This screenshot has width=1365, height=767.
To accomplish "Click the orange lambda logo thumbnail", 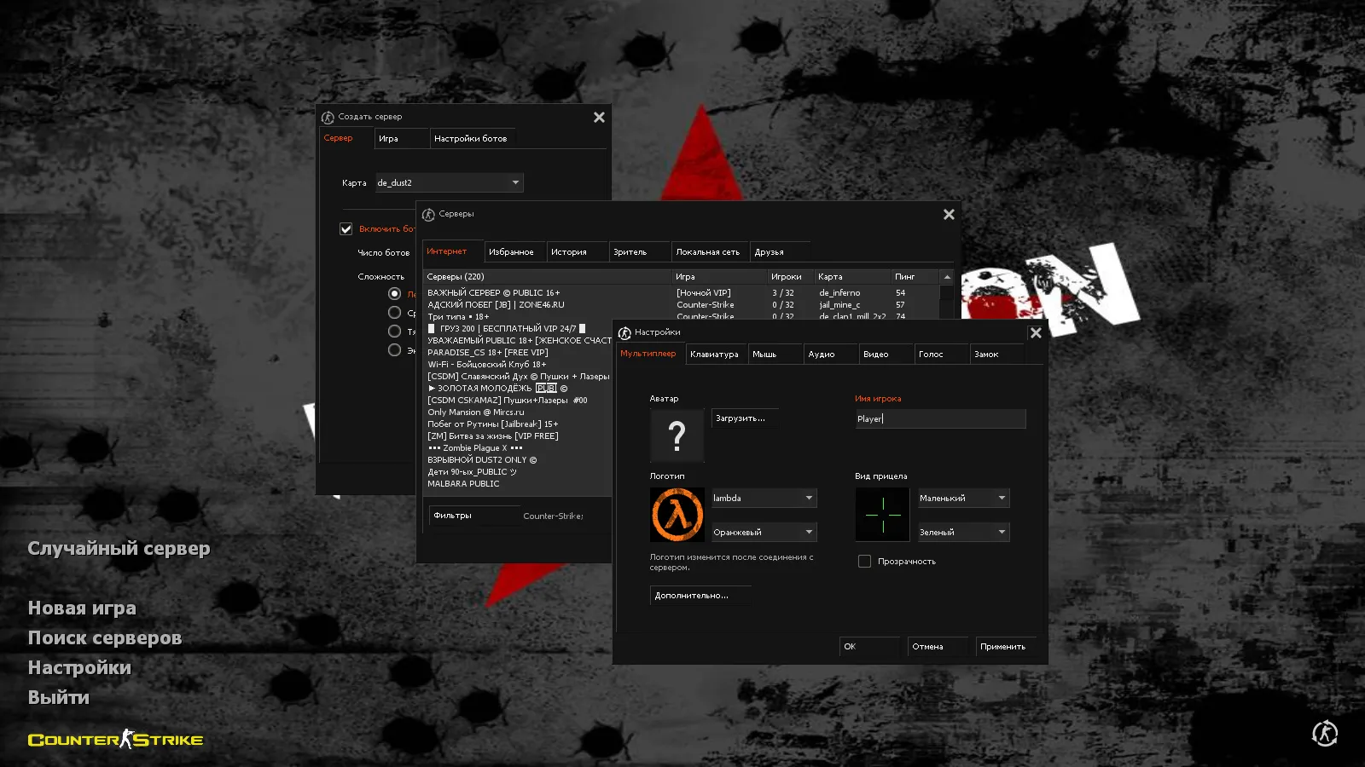I will [x=677, y=515].
